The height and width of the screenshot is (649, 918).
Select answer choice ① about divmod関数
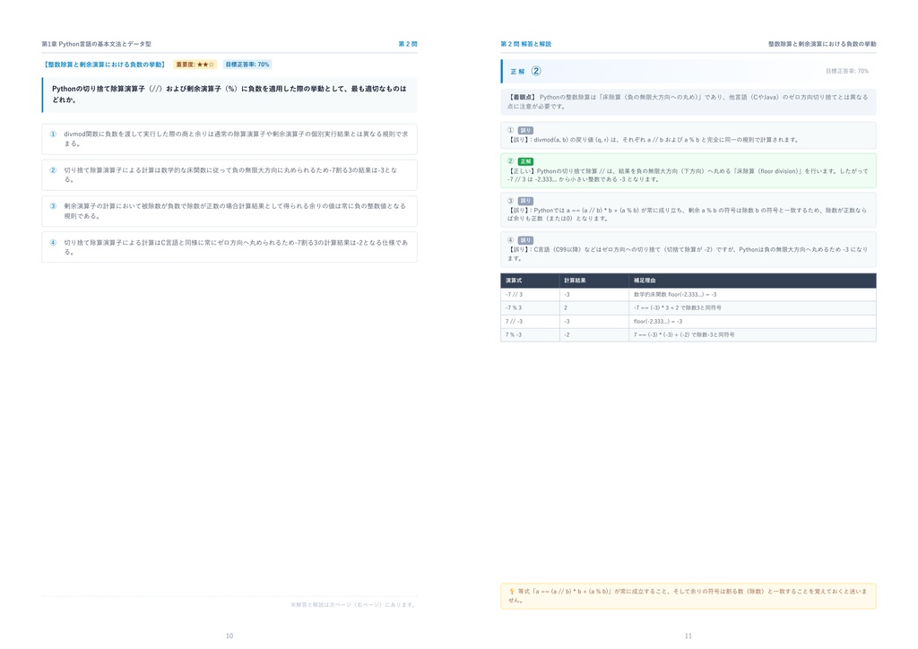coord(229,139)
